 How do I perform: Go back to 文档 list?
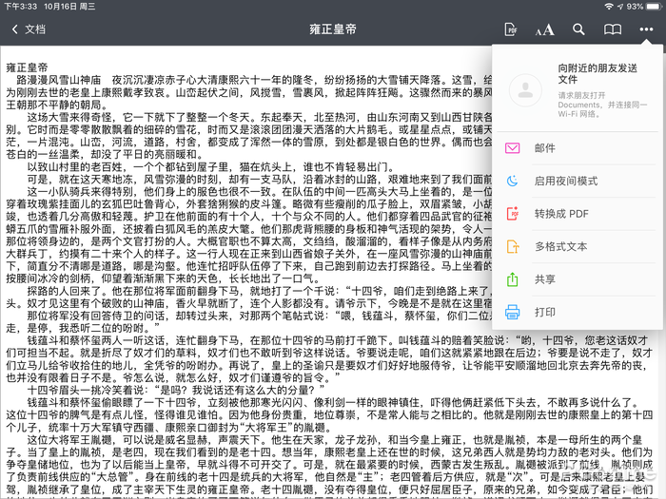point(29,29)
